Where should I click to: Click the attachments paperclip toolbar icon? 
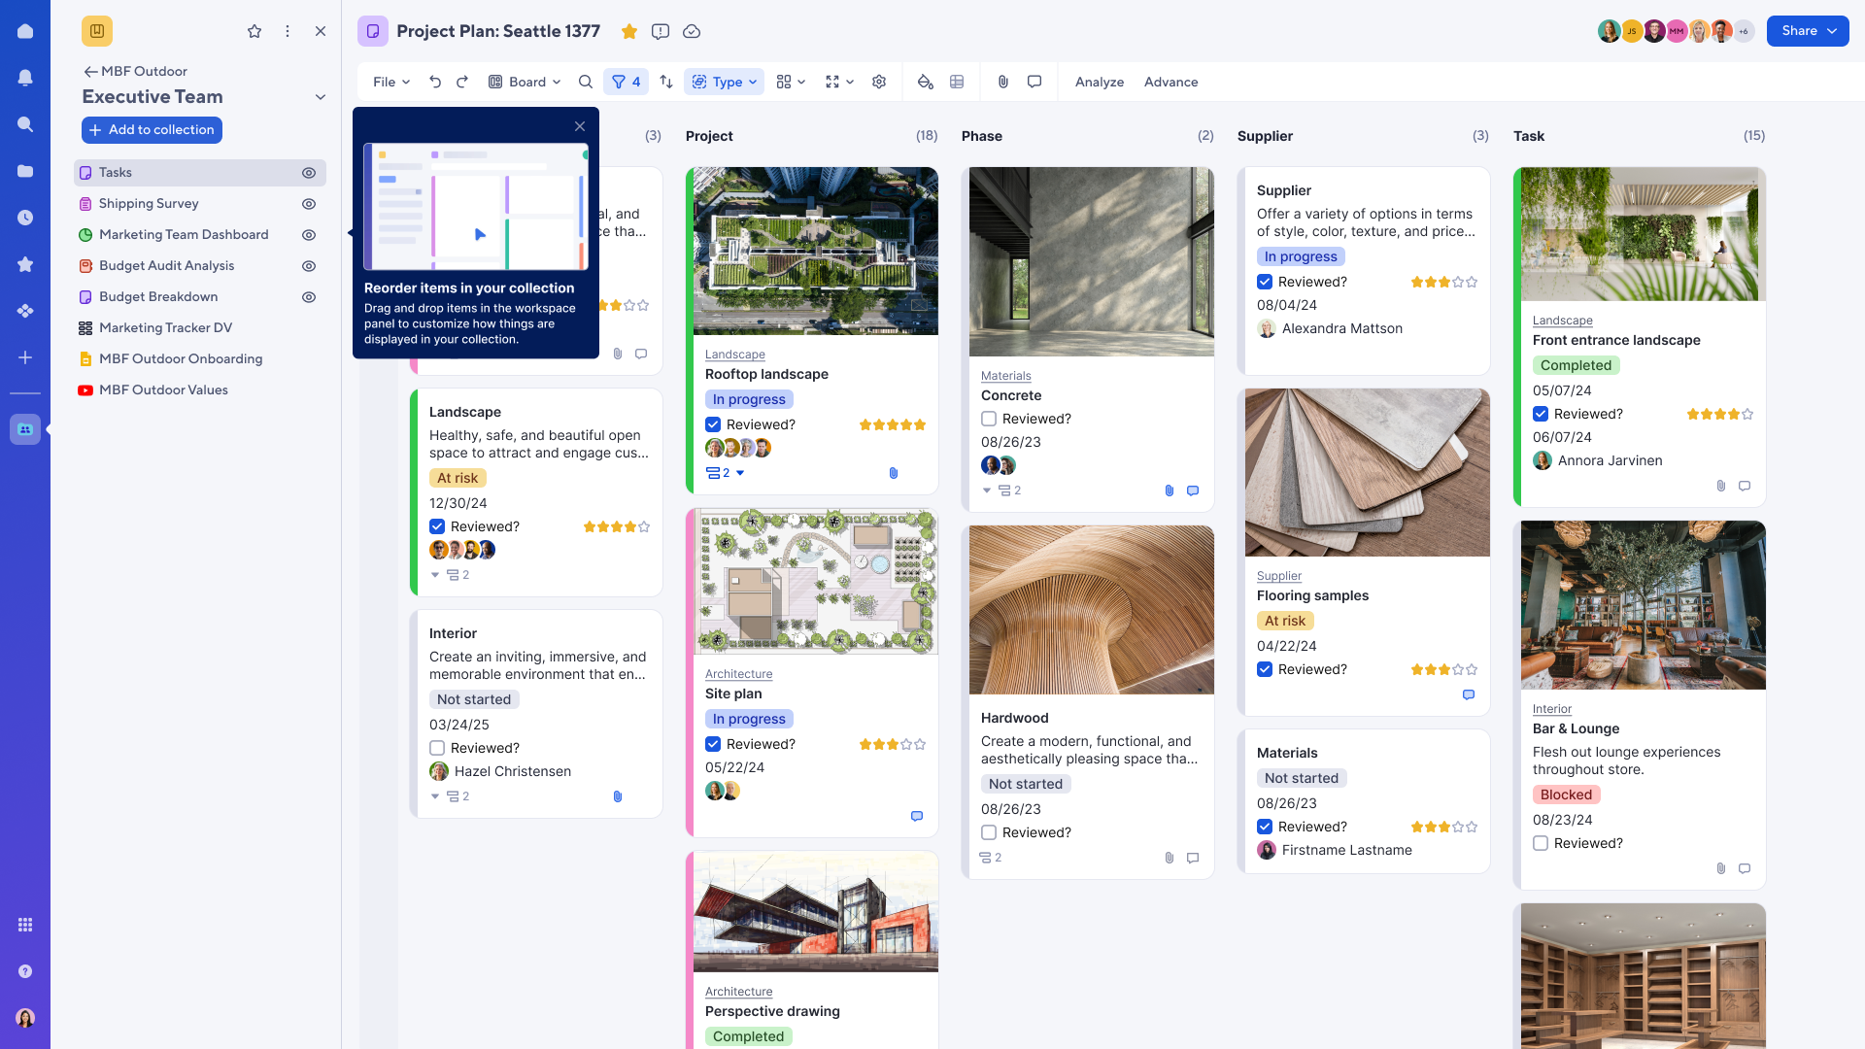(x=1003, y=82)
